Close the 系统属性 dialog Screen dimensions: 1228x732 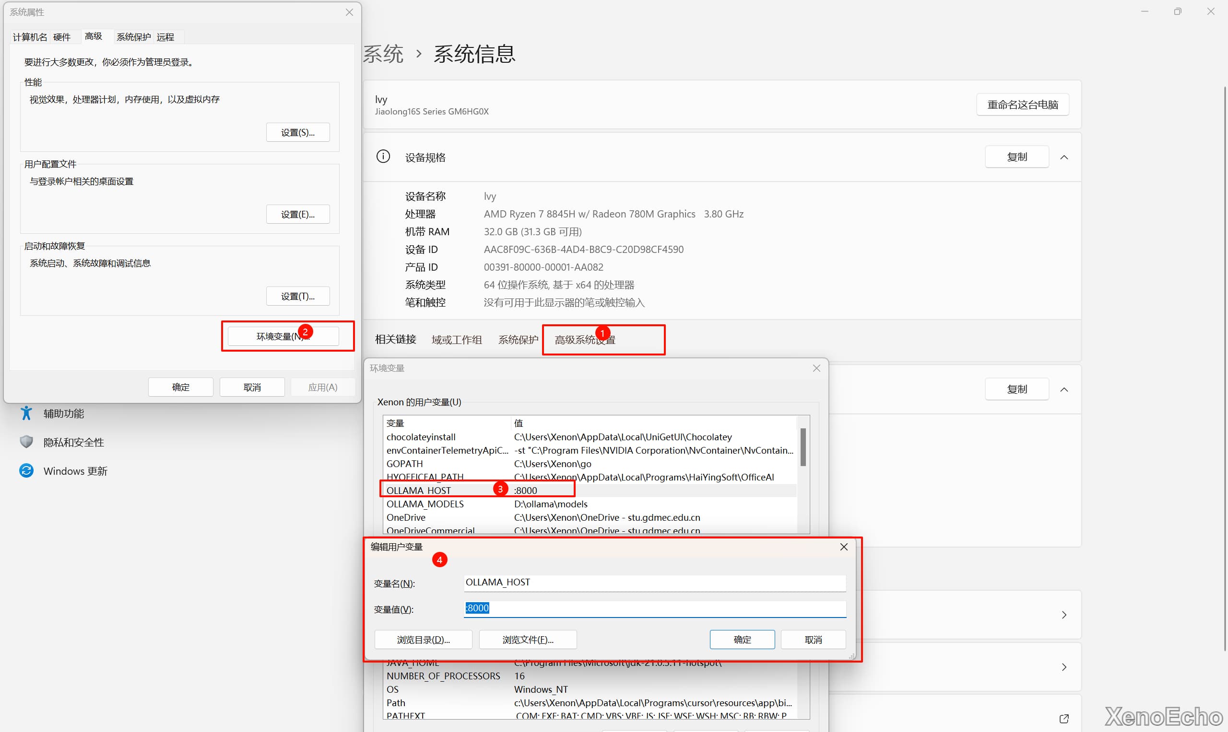tap(350, 12)
